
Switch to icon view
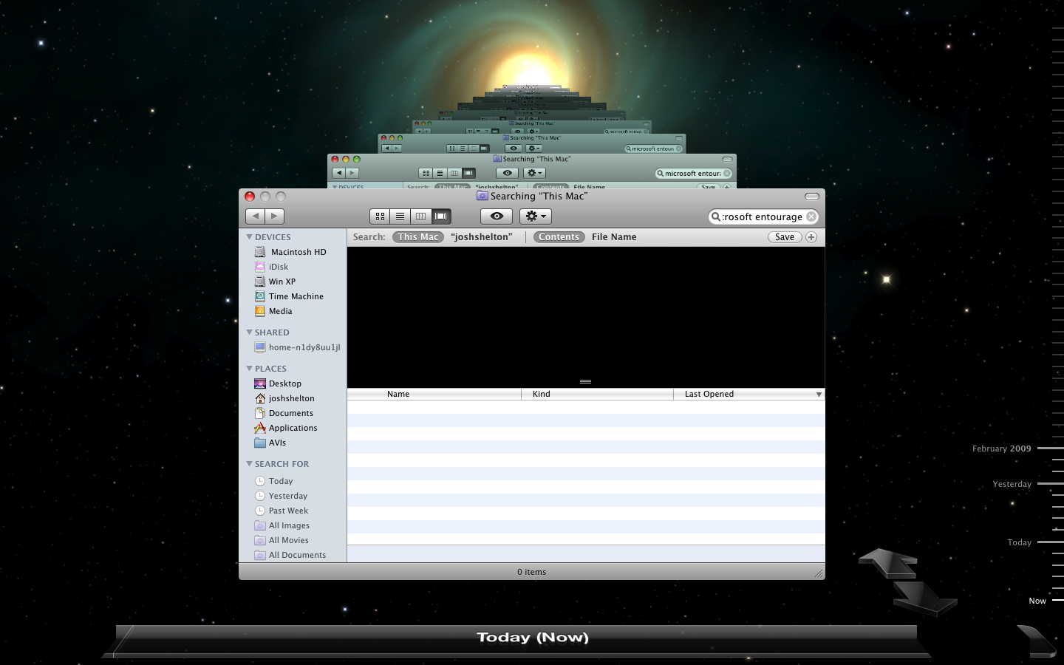pyautogui.click(x=380, y=216)
